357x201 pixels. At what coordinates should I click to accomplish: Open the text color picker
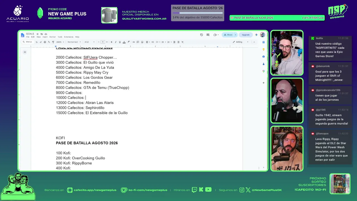(x=124, y=42)
